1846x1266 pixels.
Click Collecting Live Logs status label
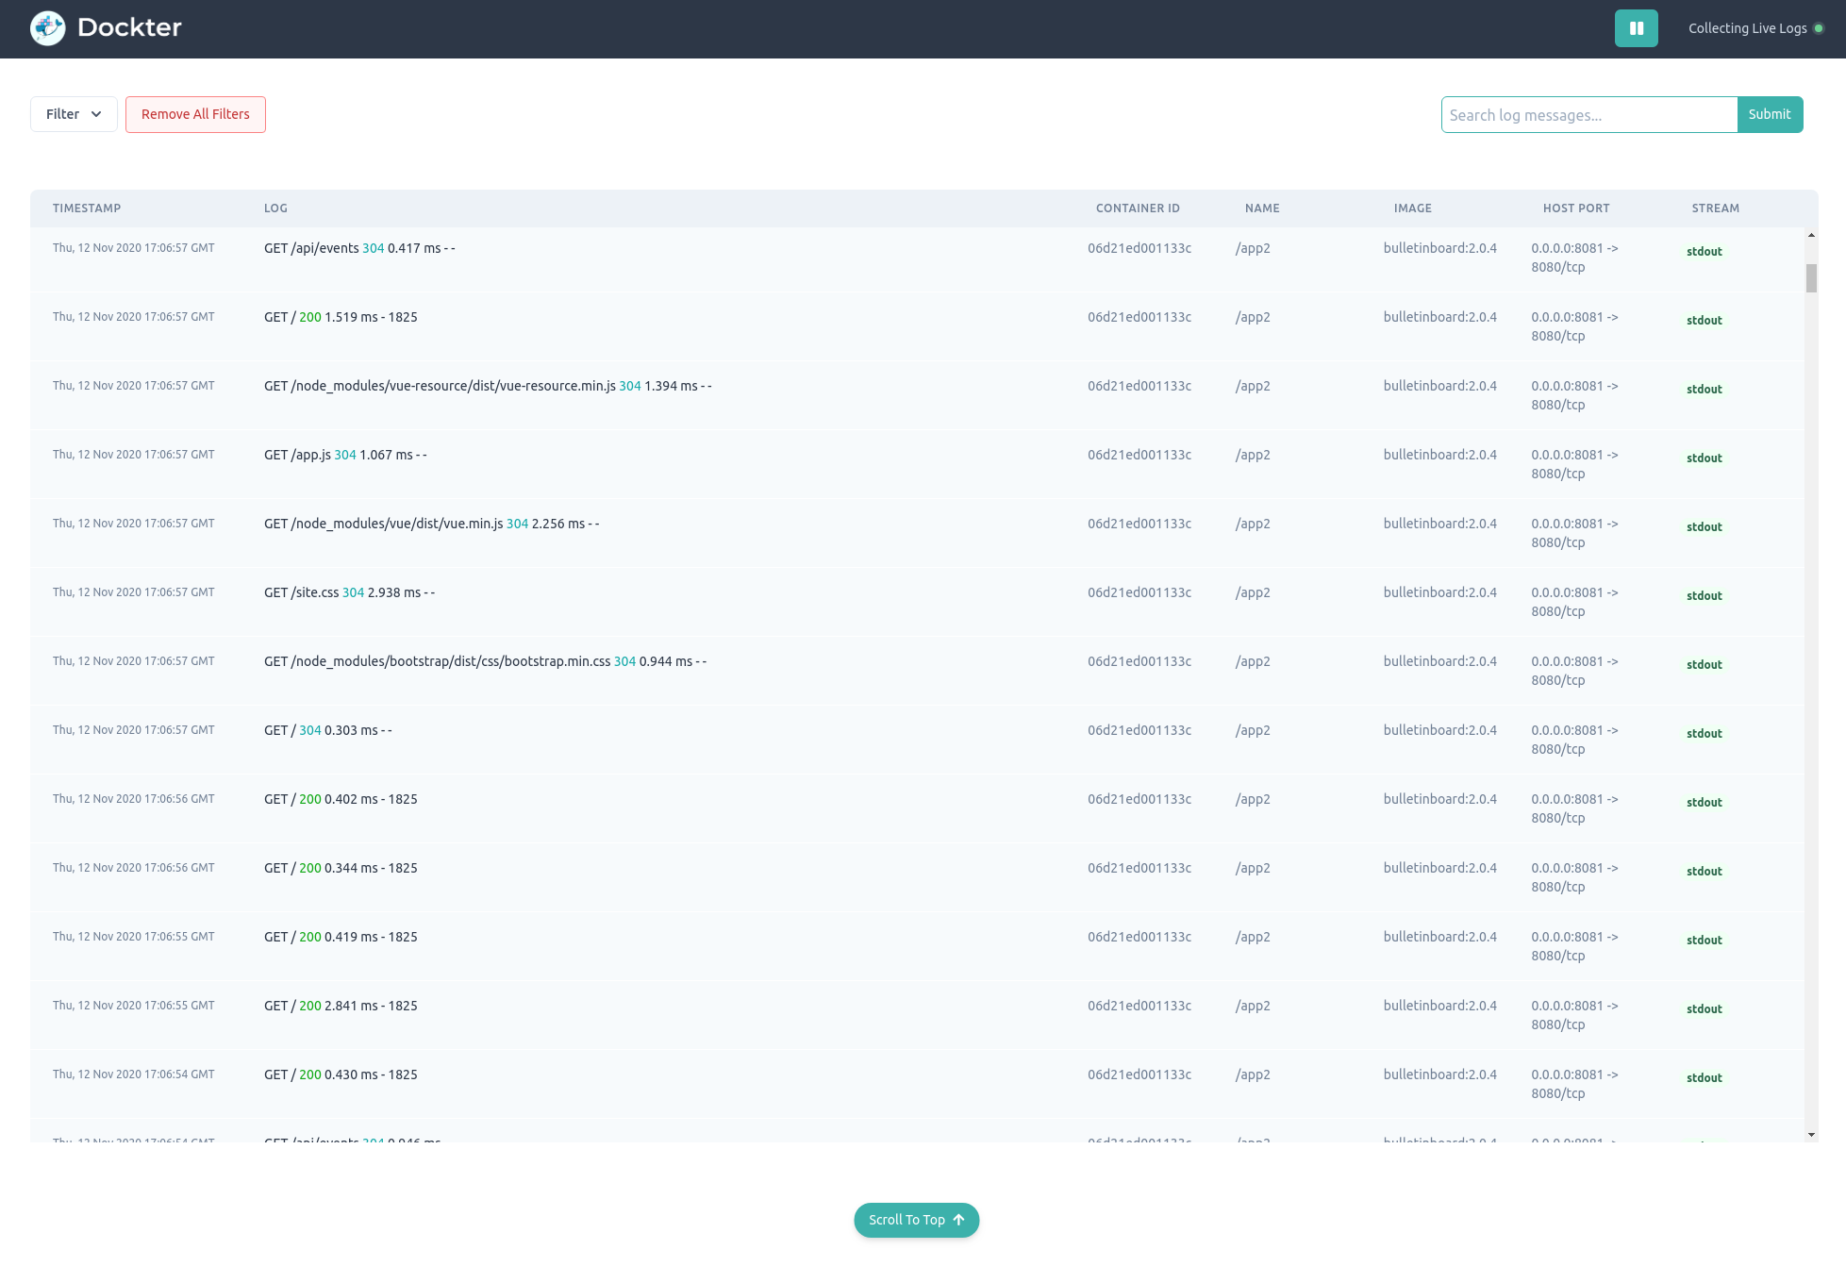(x=1747, y=28)
